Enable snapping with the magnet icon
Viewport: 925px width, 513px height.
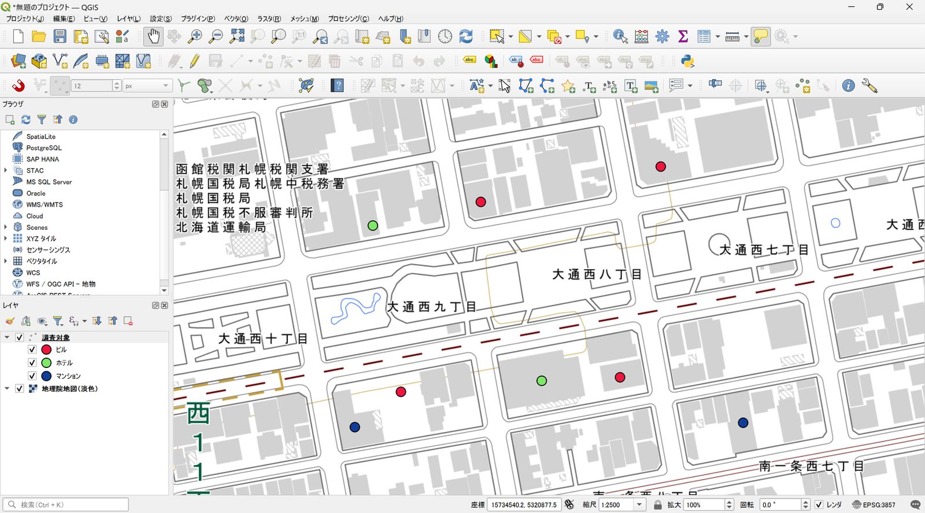click(x=18, y=86)
